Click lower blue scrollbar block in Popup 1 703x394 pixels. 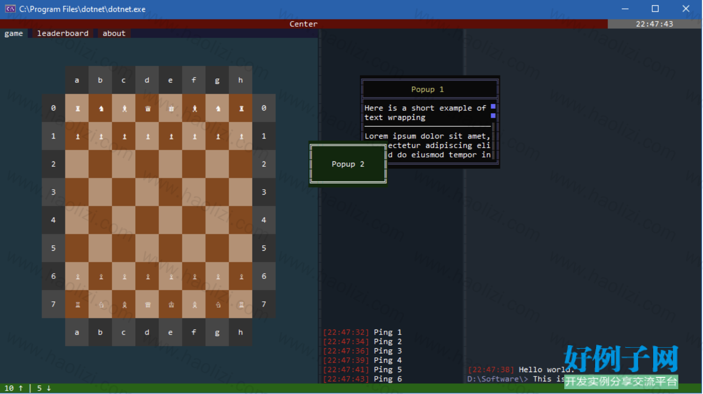(x=493, y=116)
